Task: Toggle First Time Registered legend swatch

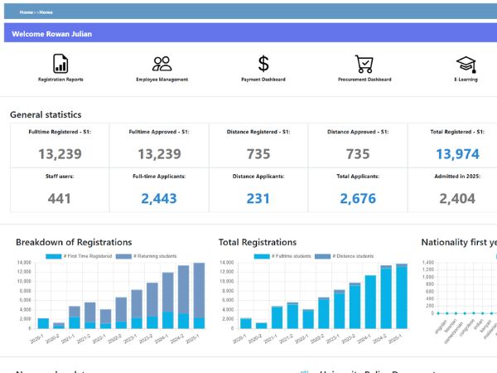Action: click(54, 256)
